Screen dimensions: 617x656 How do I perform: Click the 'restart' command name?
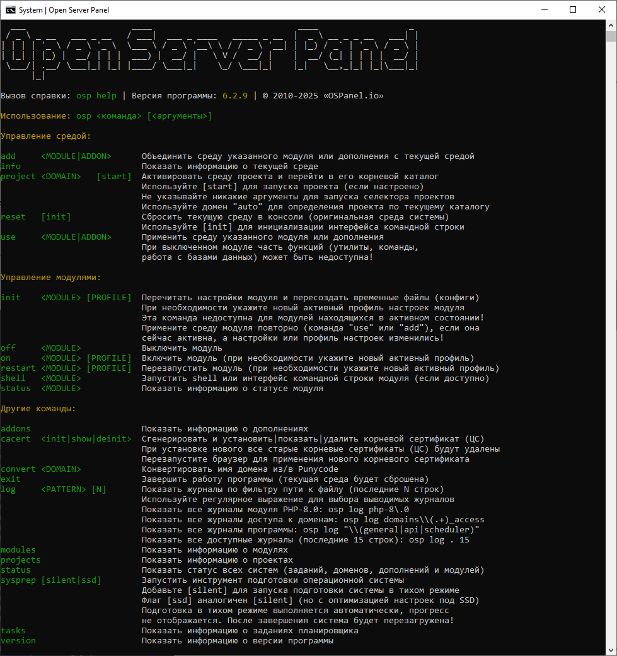18,368
